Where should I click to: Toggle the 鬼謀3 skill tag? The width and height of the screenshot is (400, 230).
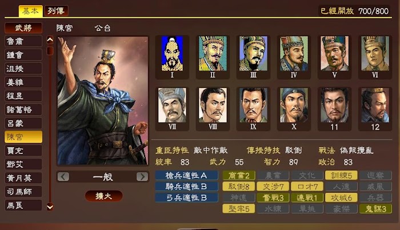[x=375, y=209]
